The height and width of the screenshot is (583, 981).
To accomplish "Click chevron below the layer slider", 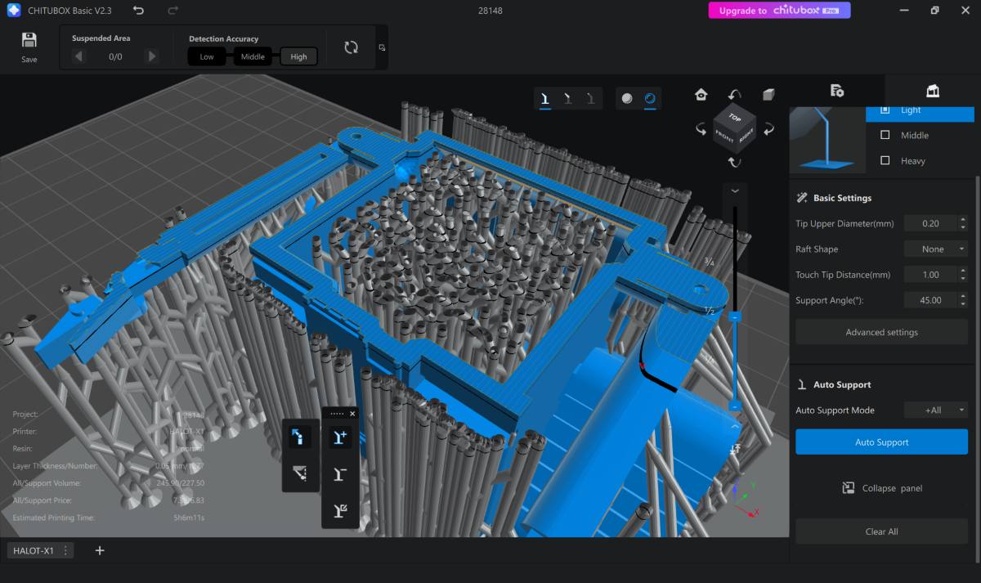I will [x=735, y=427].
